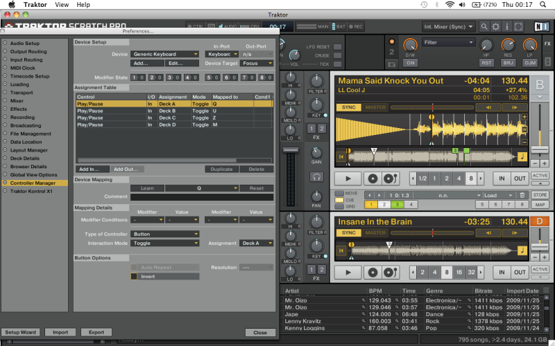555x346 pixels.
Task: Toggle Deck B keylock note icon
Action: (x=522, y=157)
